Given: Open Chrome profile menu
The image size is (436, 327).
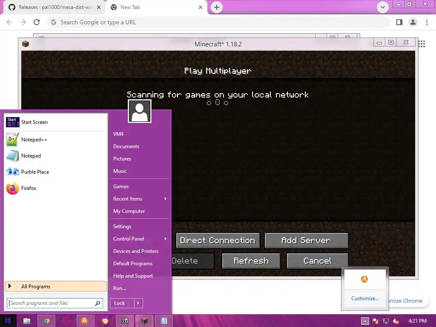Looking at the screenshot, I should pyautogui.click(x=413, y=22).
